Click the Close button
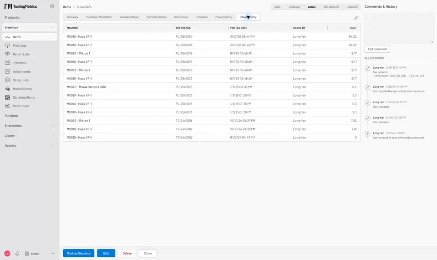Screen dimensions: 437x260 pos(147,253)
